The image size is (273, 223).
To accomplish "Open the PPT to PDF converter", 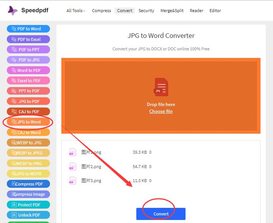I will pyautogui.click(x=28, y=91).
